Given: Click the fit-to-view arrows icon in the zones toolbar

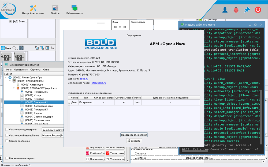Looking at the screenshot, I should (21, 48).
